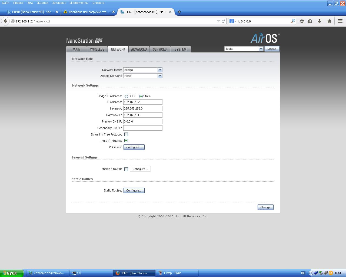
Task: Open 'Сетевые подключе...' taskbar window
Action: click(x=48, y=273)
